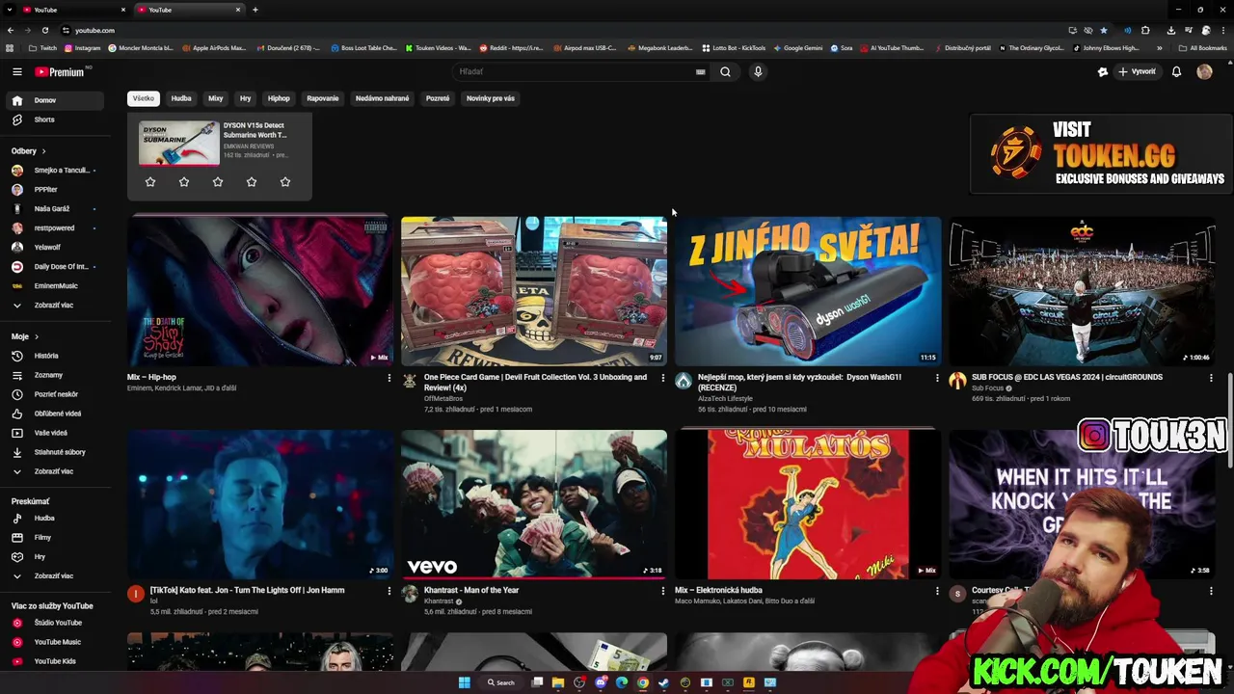This screenshot has height=694, width=1234.
Task: Play Khantrast - Man of the Year thumbnail
Action: click(534, 504)
